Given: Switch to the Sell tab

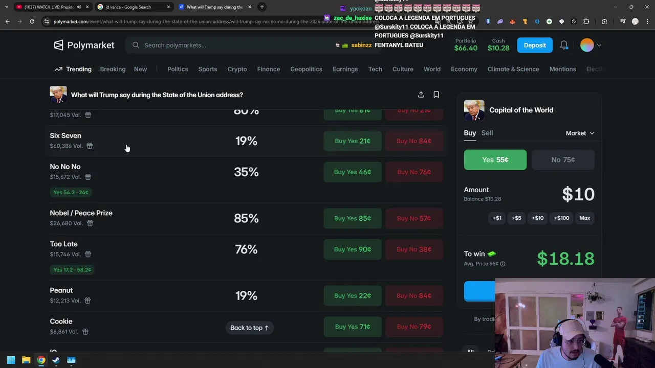Looking at the screenshot, I should pos(487,133).
